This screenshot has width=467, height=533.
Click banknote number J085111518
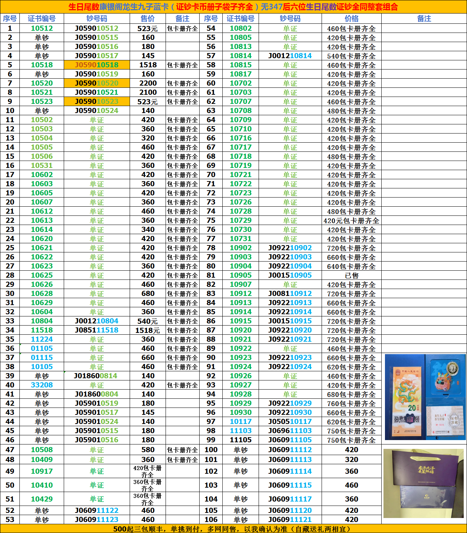97,330
